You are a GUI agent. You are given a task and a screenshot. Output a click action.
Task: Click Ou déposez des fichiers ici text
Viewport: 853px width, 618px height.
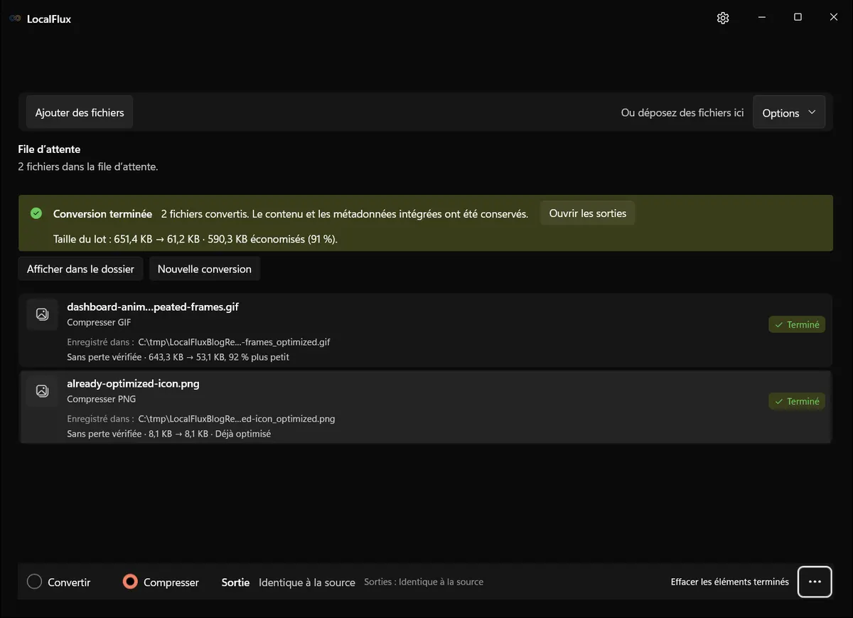pos(682,112)
